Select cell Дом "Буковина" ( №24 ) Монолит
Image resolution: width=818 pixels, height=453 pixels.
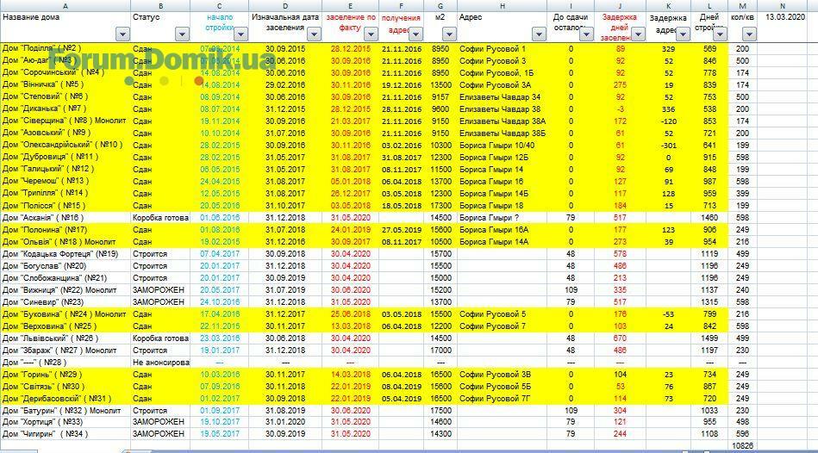click(x=66, y=313)
